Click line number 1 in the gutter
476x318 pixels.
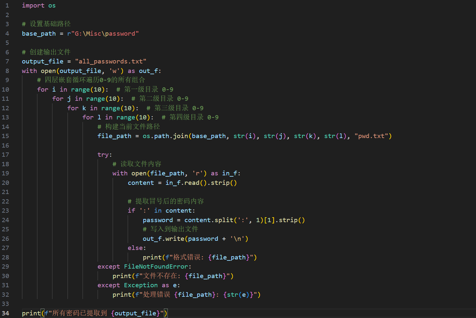click(x=7, y=6)
